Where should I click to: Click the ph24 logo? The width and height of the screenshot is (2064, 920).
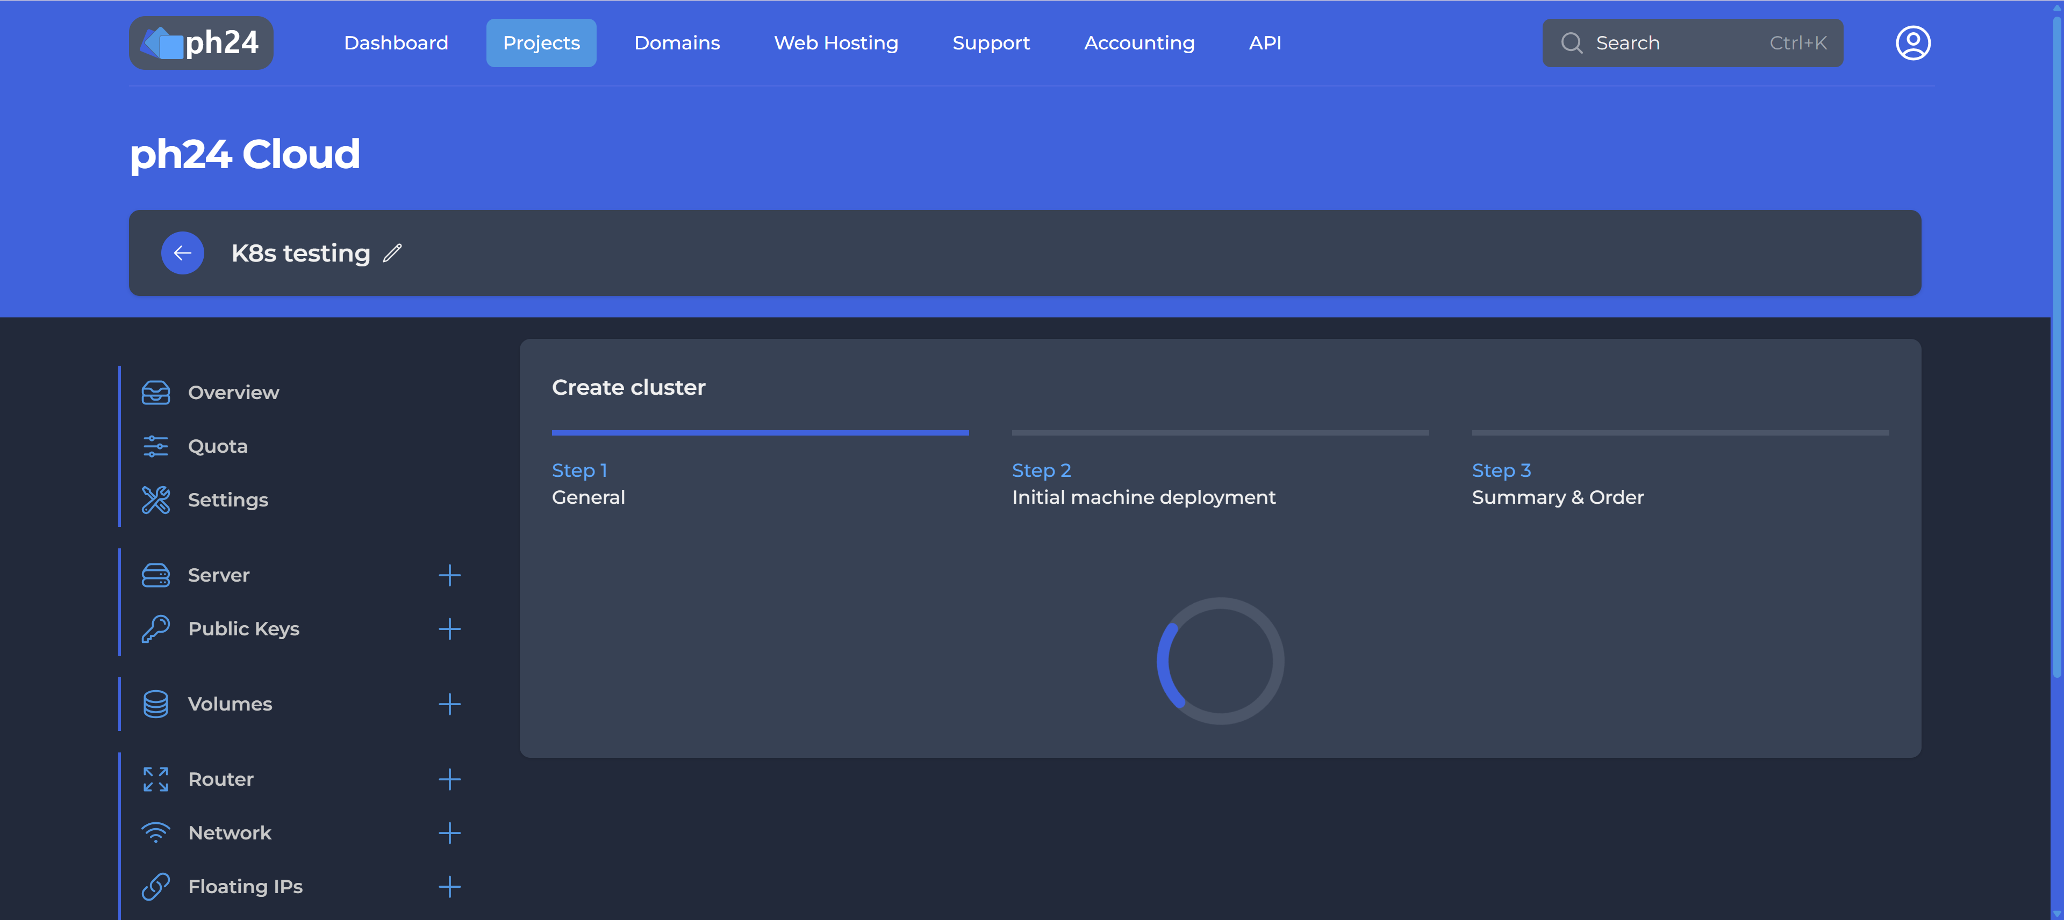coord(200,42)
